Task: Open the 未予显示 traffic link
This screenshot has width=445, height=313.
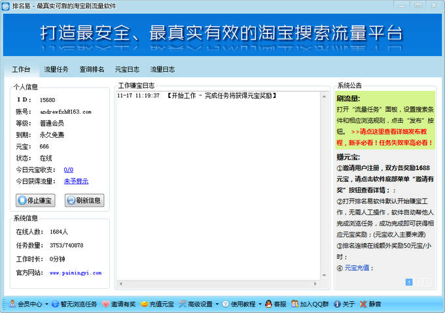Action: [76, 181]
